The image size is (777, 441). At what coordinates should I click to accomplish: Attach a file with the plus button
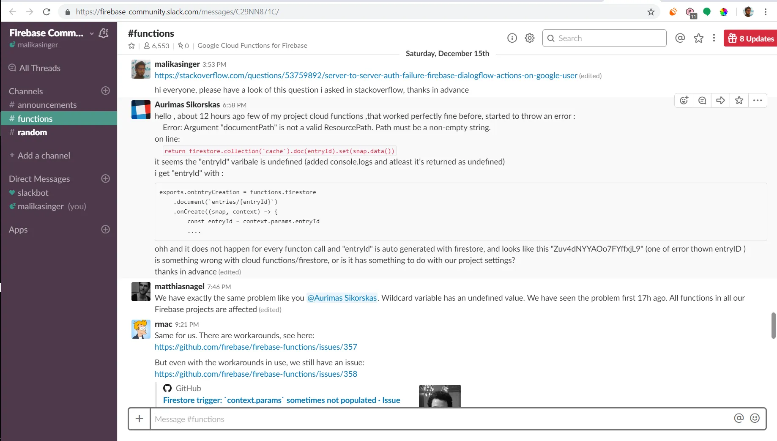(x=139, y=419)
